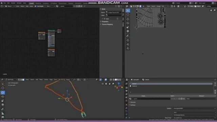The image size is (217, 122).
Task: Toggle the node Color checkbox
Action: 104,19
